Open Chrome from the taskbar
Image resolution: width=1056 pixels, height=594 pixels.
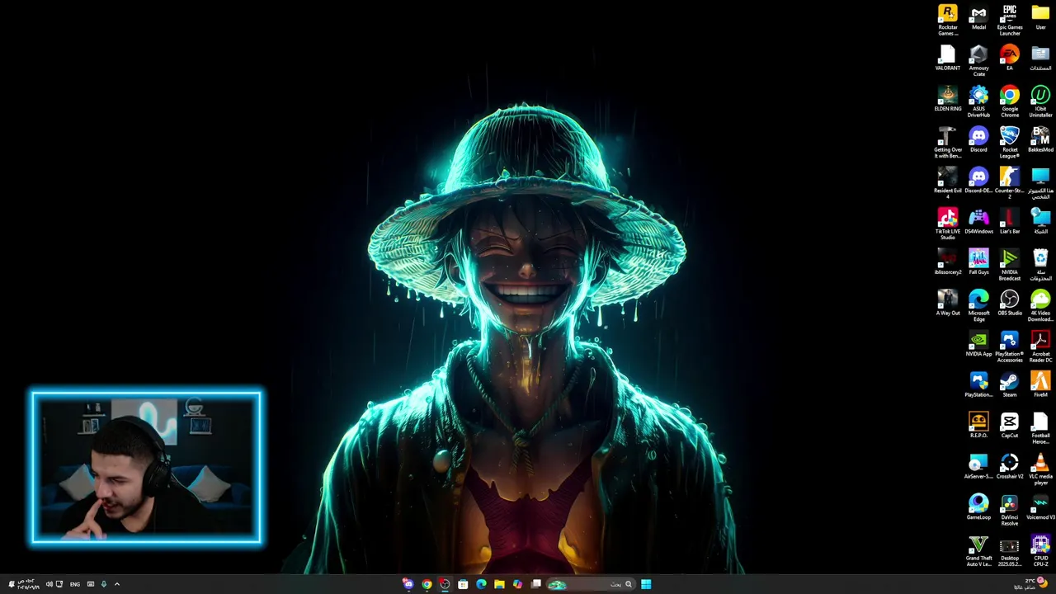coord(427,584)
